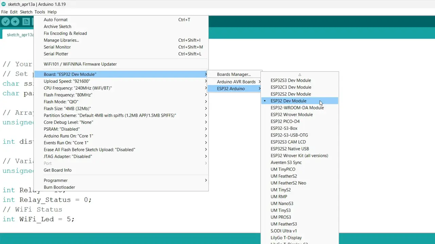Expand JTAG Adapter: "Disabled" submenu
Screen dimensions: 435x244
click(121, 156)
